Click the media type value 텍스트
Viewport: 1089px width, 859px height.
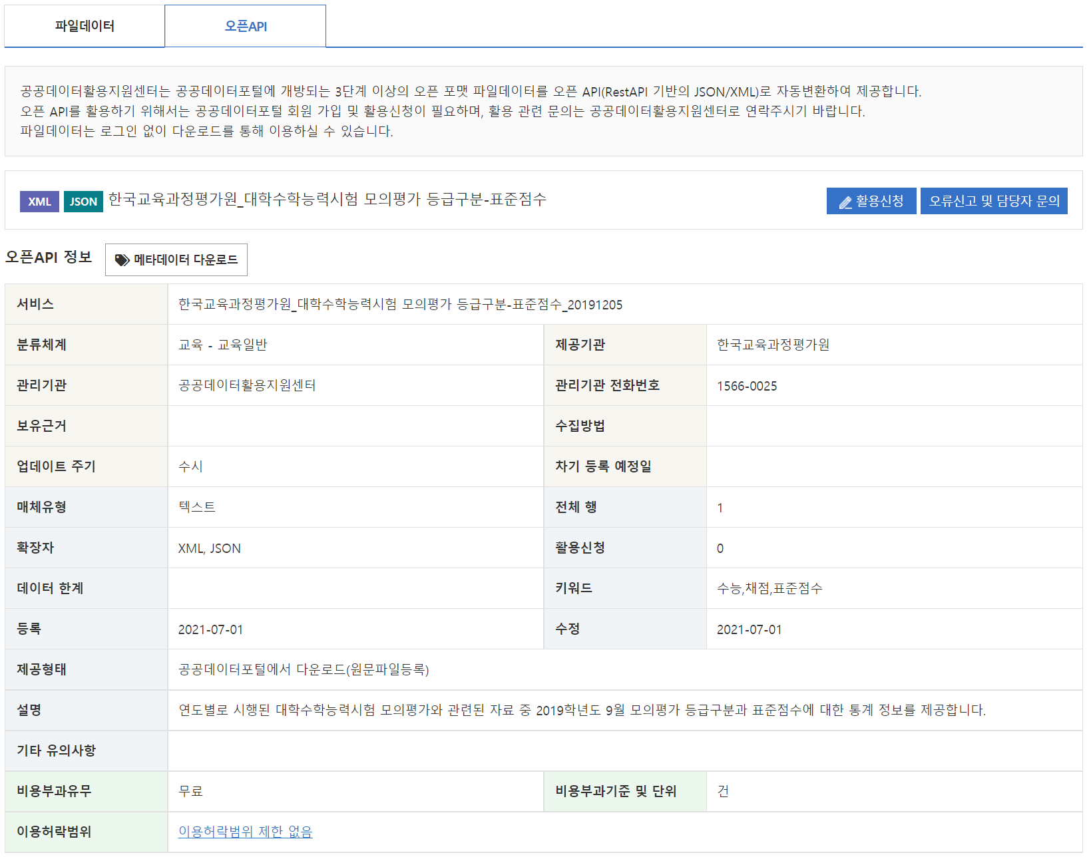[196, 507]
